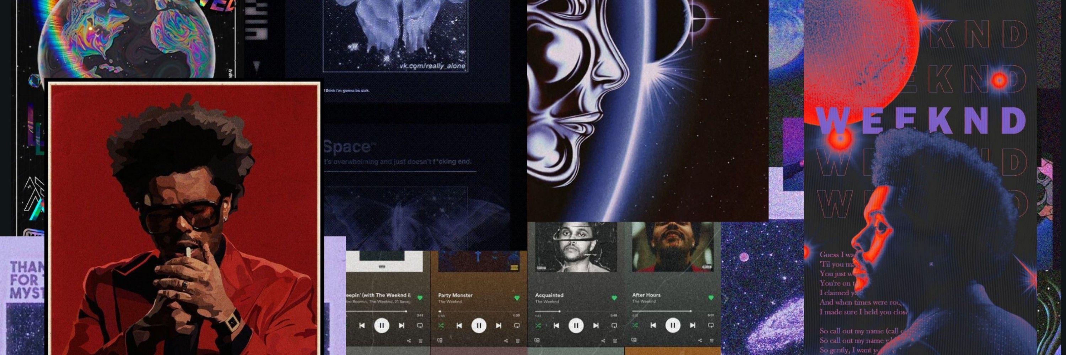Viewport: 1066px width, 355px height.
Task: Pause the Party Monster track
Action: 479,325
